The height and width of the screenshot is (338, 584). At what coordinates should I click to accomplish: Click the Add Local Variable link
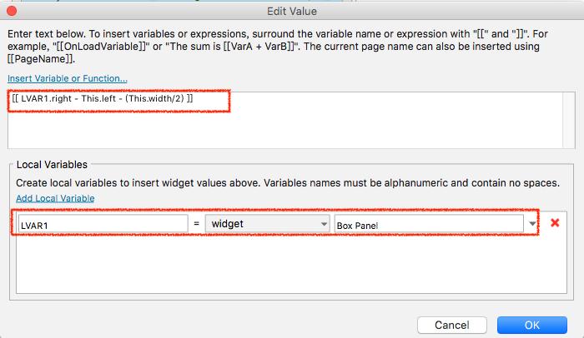tap(55, 198)
